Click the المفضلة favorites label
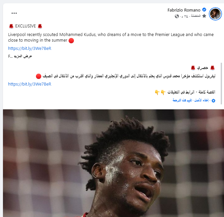The image size is (224, 217). 196,16
